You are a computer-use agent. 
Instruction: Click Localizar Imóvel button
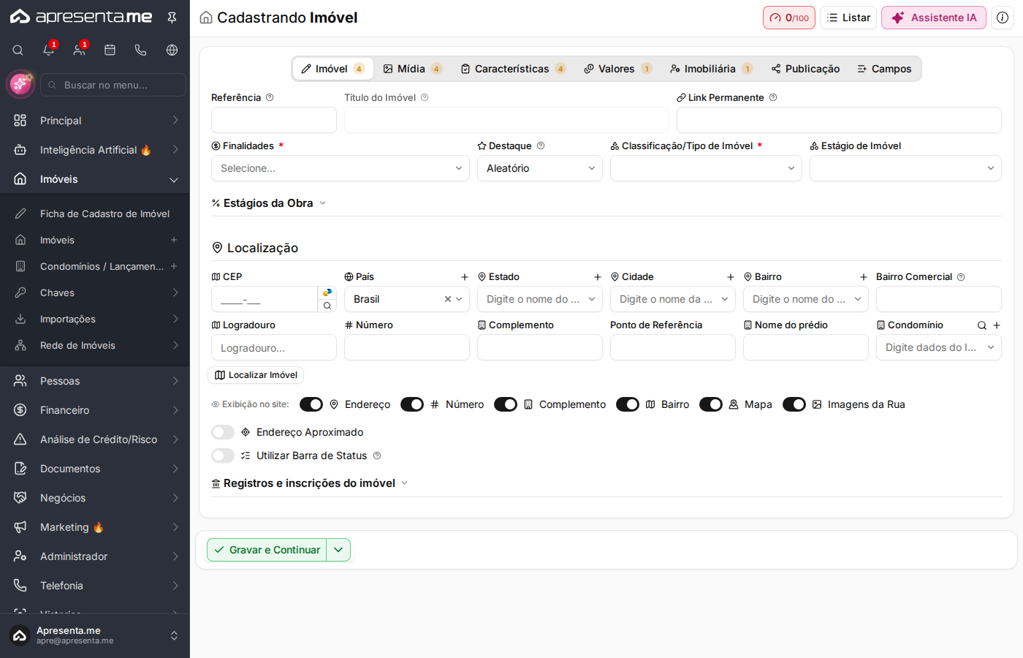256,375
